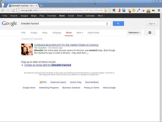Create an email alert for bitwallet hacked
This screenshot has width=162, height=122.
[48, 65]
